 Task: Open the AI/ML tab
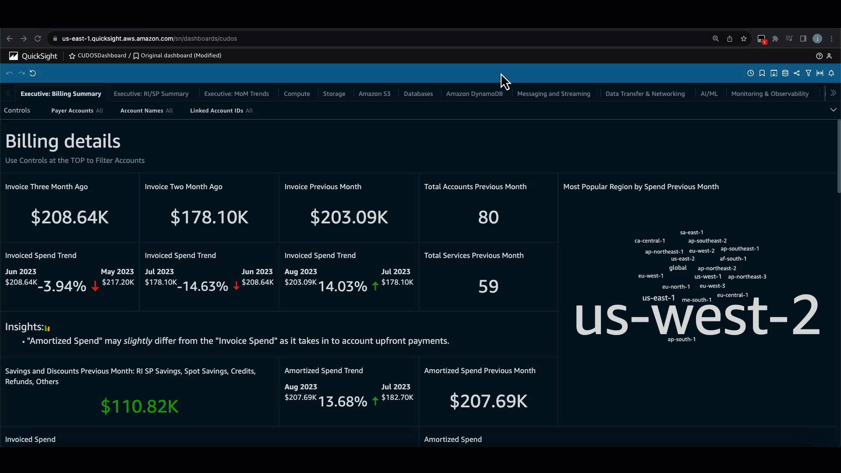point(709,94)
